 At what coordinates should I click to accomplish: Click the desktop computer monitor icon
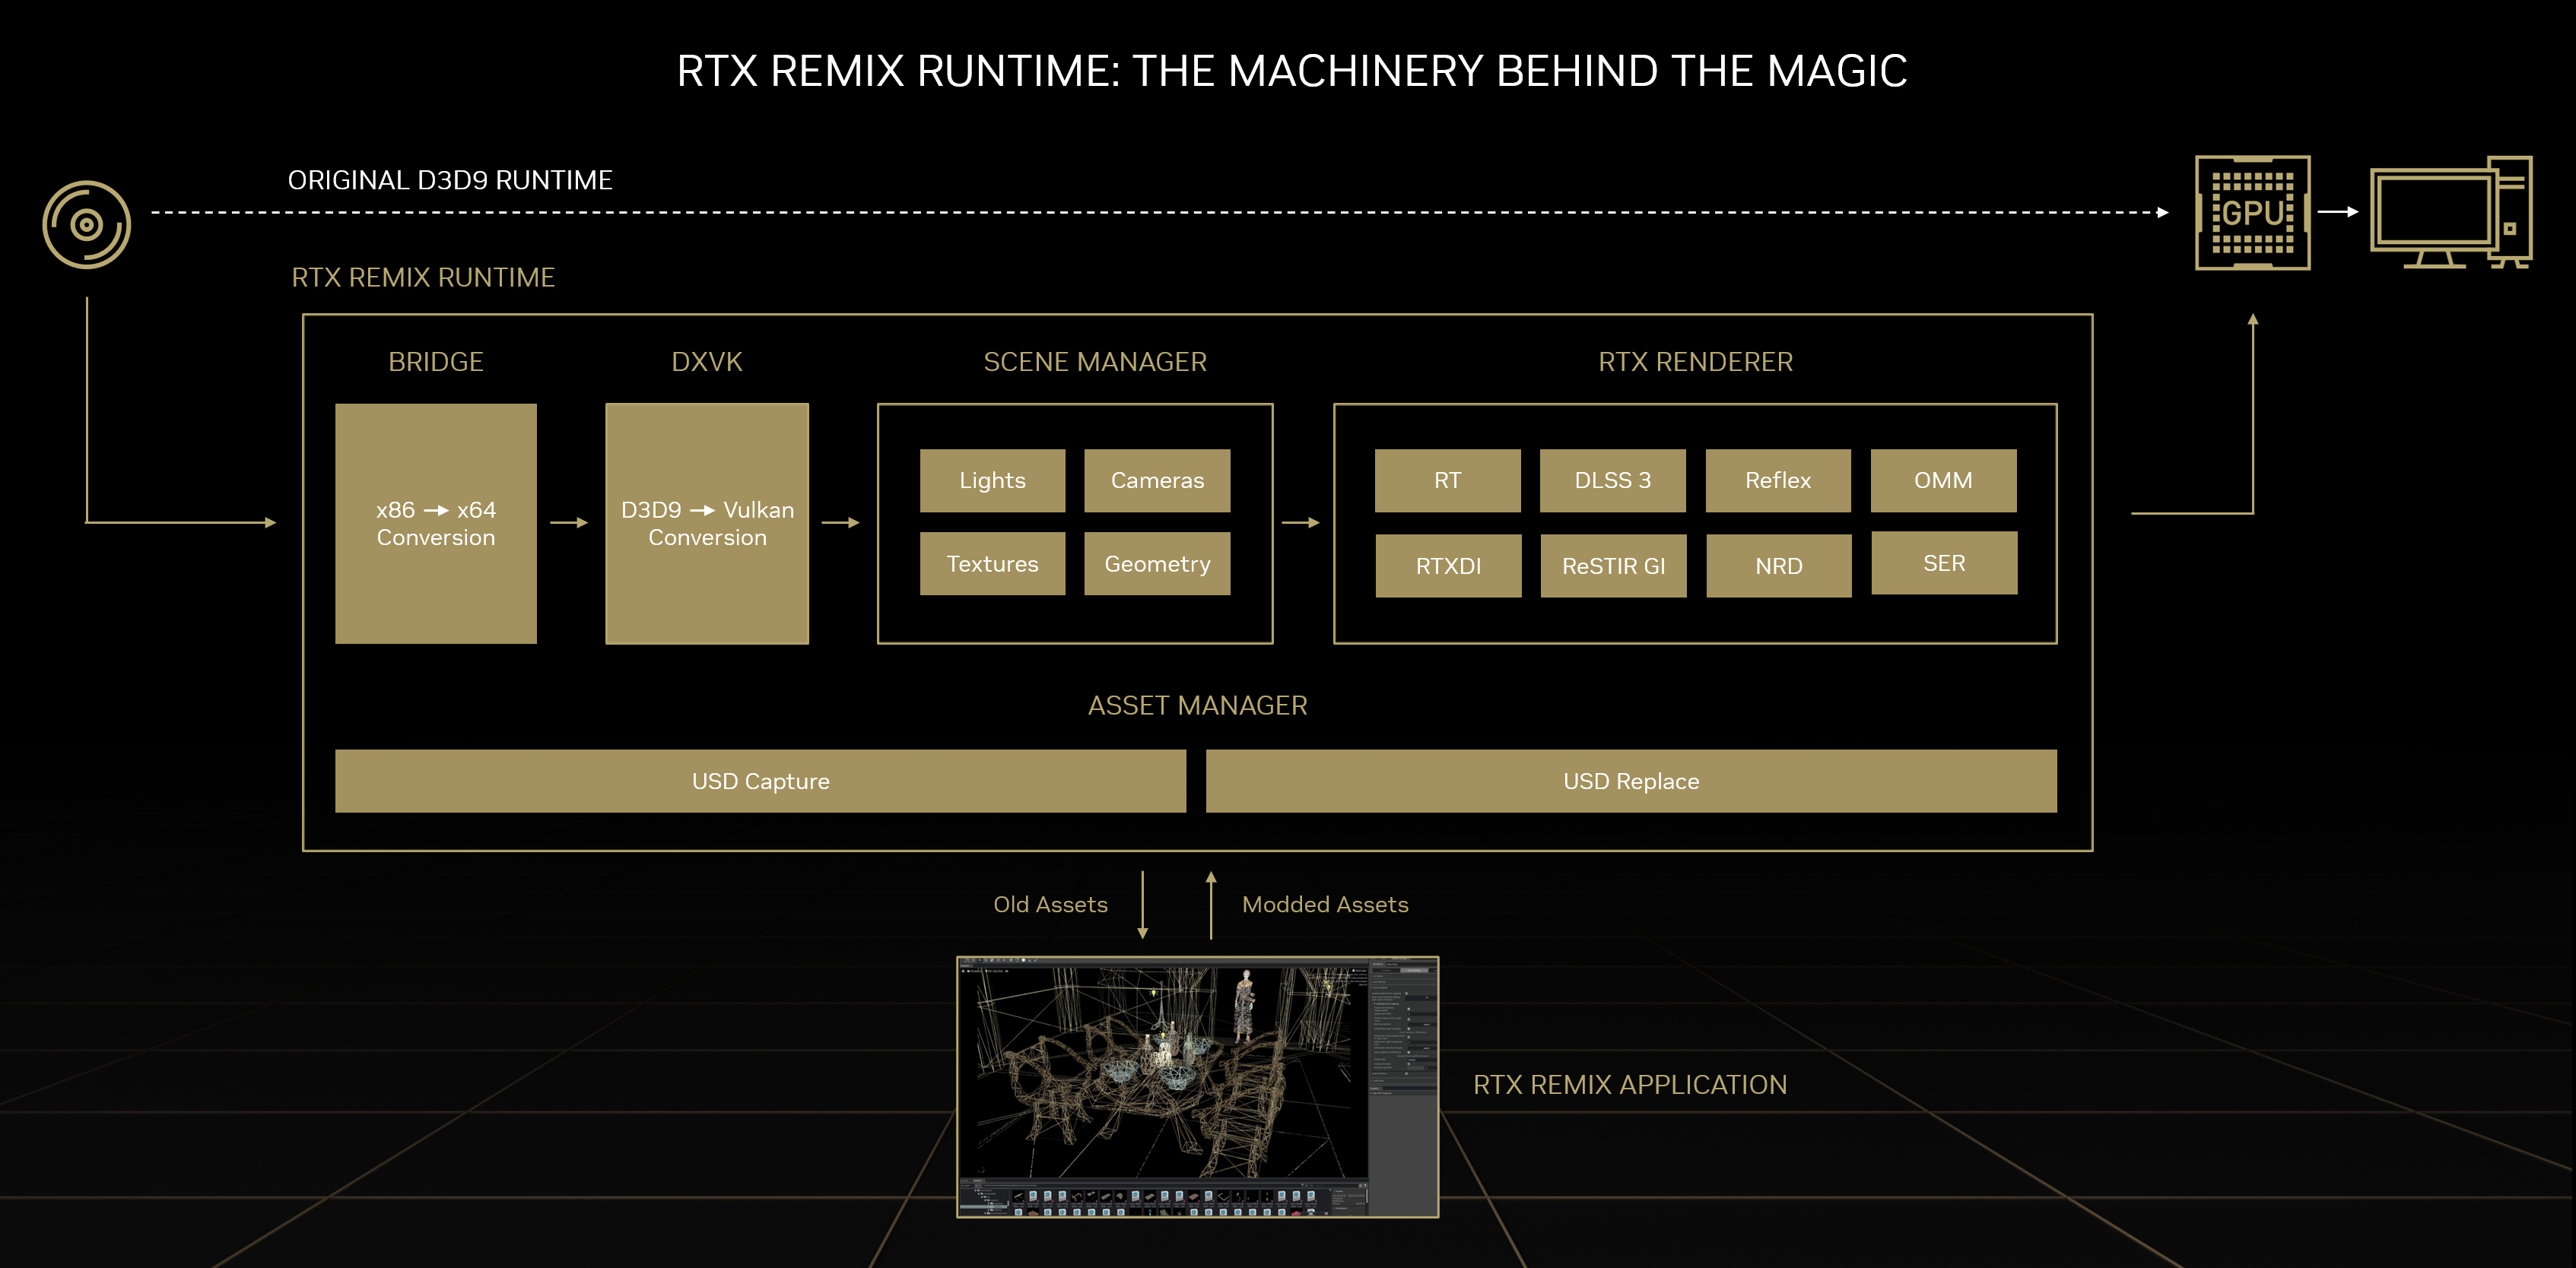click(2450, 213)
